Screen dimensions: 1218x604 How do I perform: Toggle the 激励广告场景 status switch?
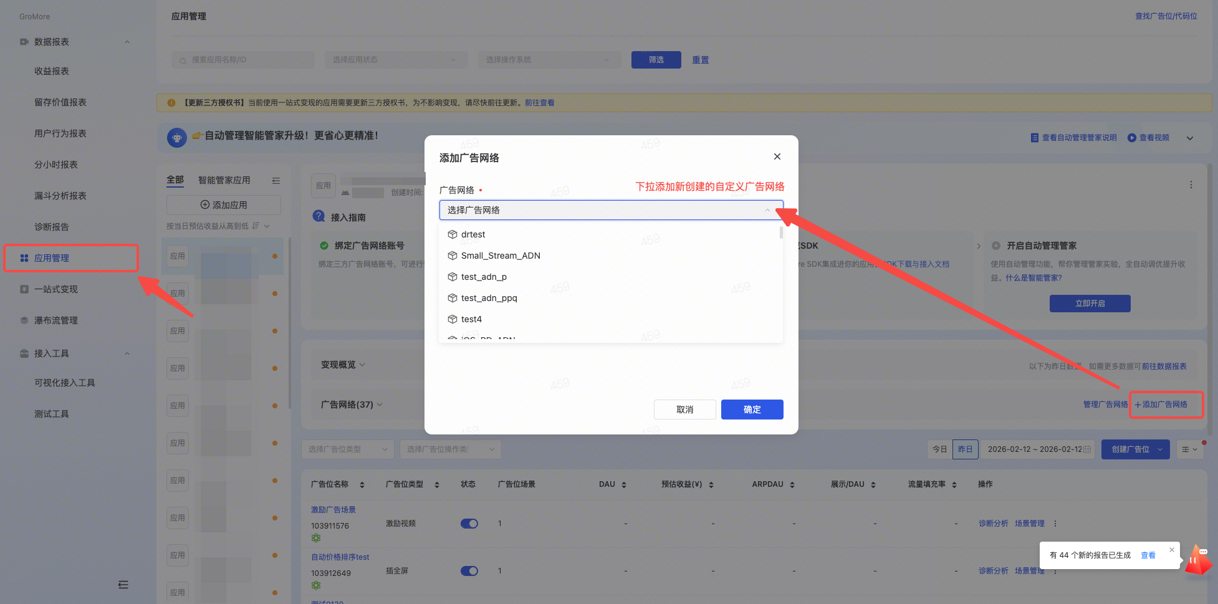(469, 524)
